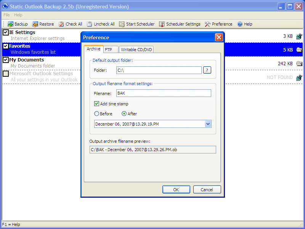Switch to the Archive tab
The width and height of the screenshot is (305, 229).
(93, 49)
